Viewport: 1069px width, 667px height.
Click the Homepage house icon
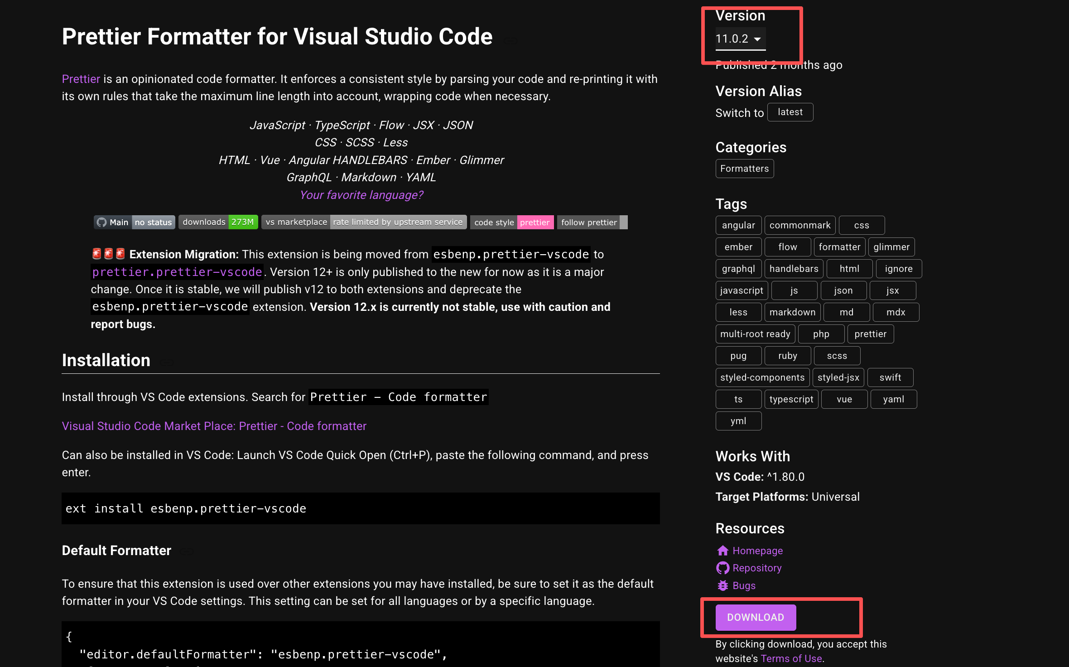tap(722, 551)
